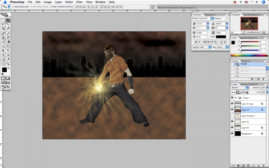
Task: Click the text Color swatch in Character panel
Action: pos(221,37)
